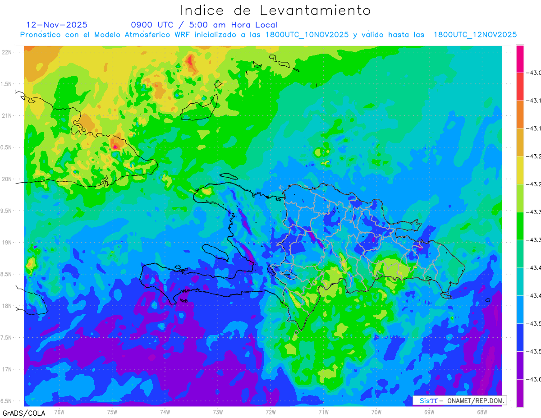Pick the lime yellow-green color bar swatch

point(520,198)
